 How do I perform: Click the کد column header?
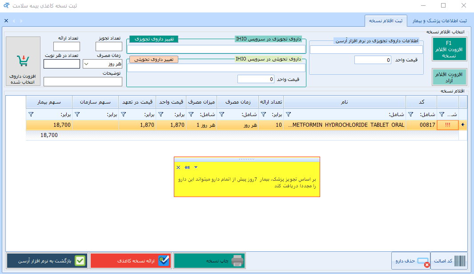pos(422,102)
